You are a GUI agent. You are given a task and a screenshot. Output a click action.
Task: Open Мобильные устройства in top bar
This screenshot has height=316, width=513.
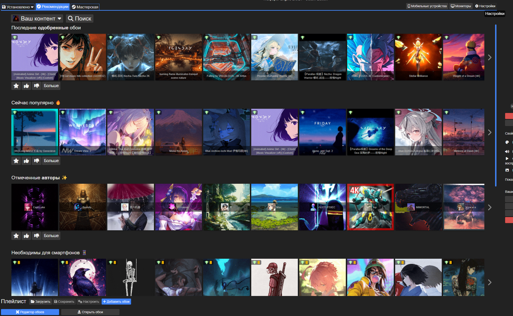click(427, 6)
